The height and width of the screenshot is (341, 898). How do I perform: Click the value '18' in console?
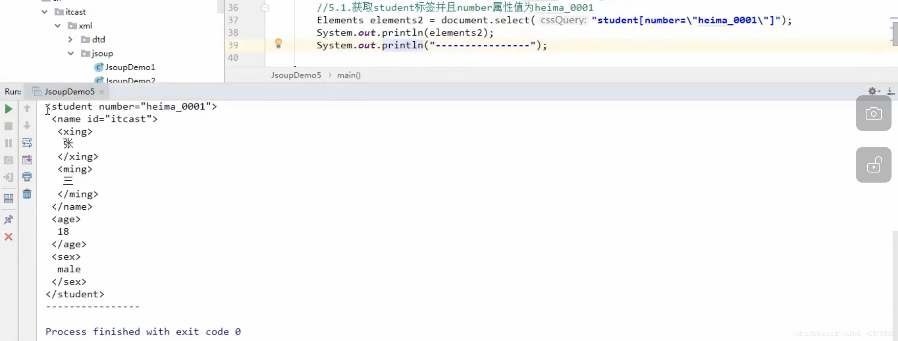click(63, 232)
